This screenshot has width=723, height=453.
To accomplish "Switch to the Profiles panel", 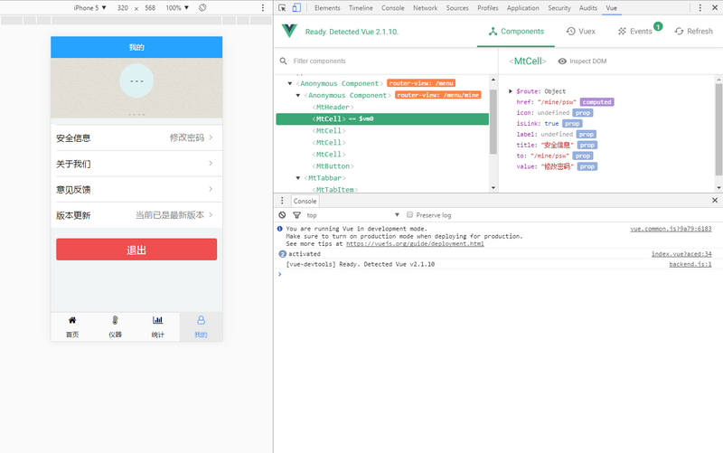I will point(488,8).
